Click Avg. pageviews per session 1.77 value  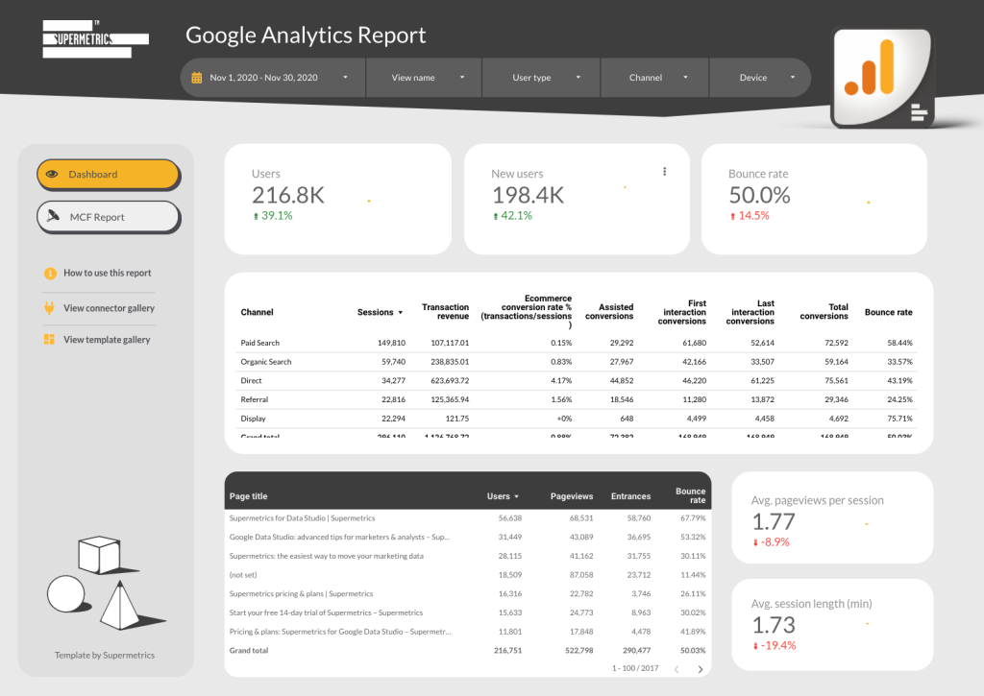(x=774, y=521)
